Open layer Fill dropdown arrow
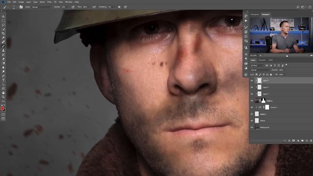Image resolution: width=313 pixels, height=176 pixels. pyautogui.click(x=285, y=75)
